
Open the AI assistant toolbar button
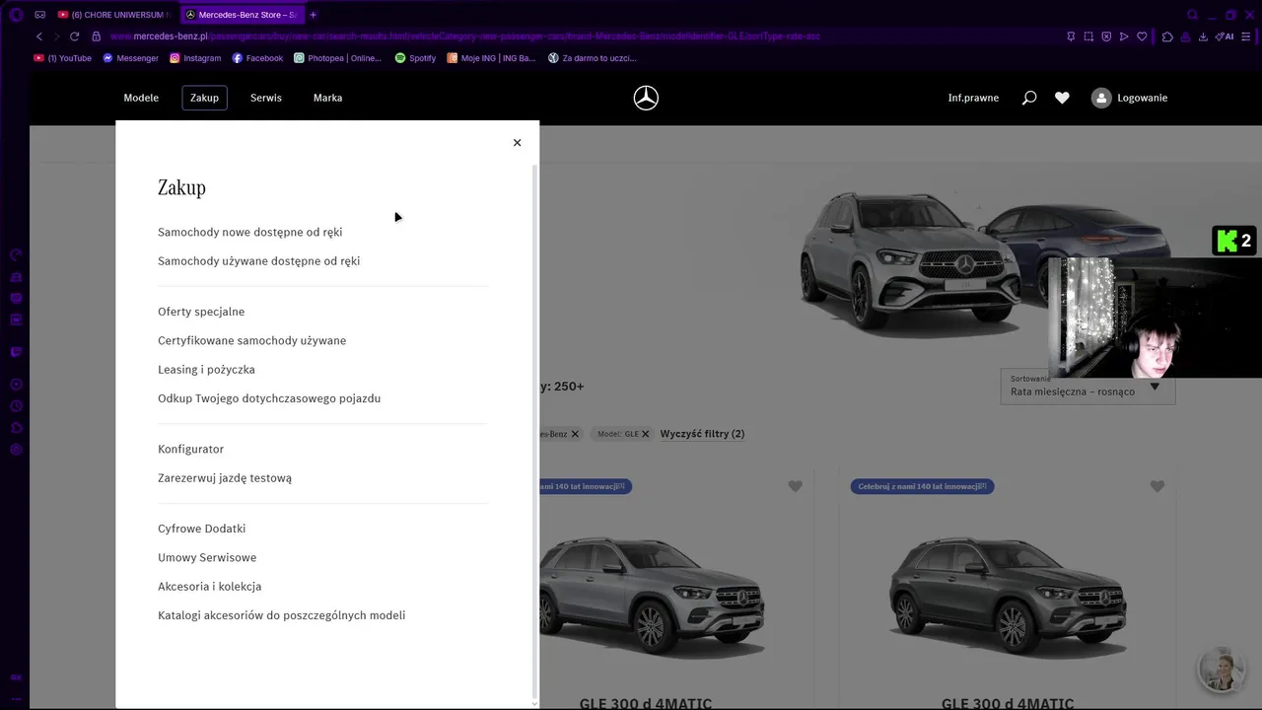[x=1225, y=36]
